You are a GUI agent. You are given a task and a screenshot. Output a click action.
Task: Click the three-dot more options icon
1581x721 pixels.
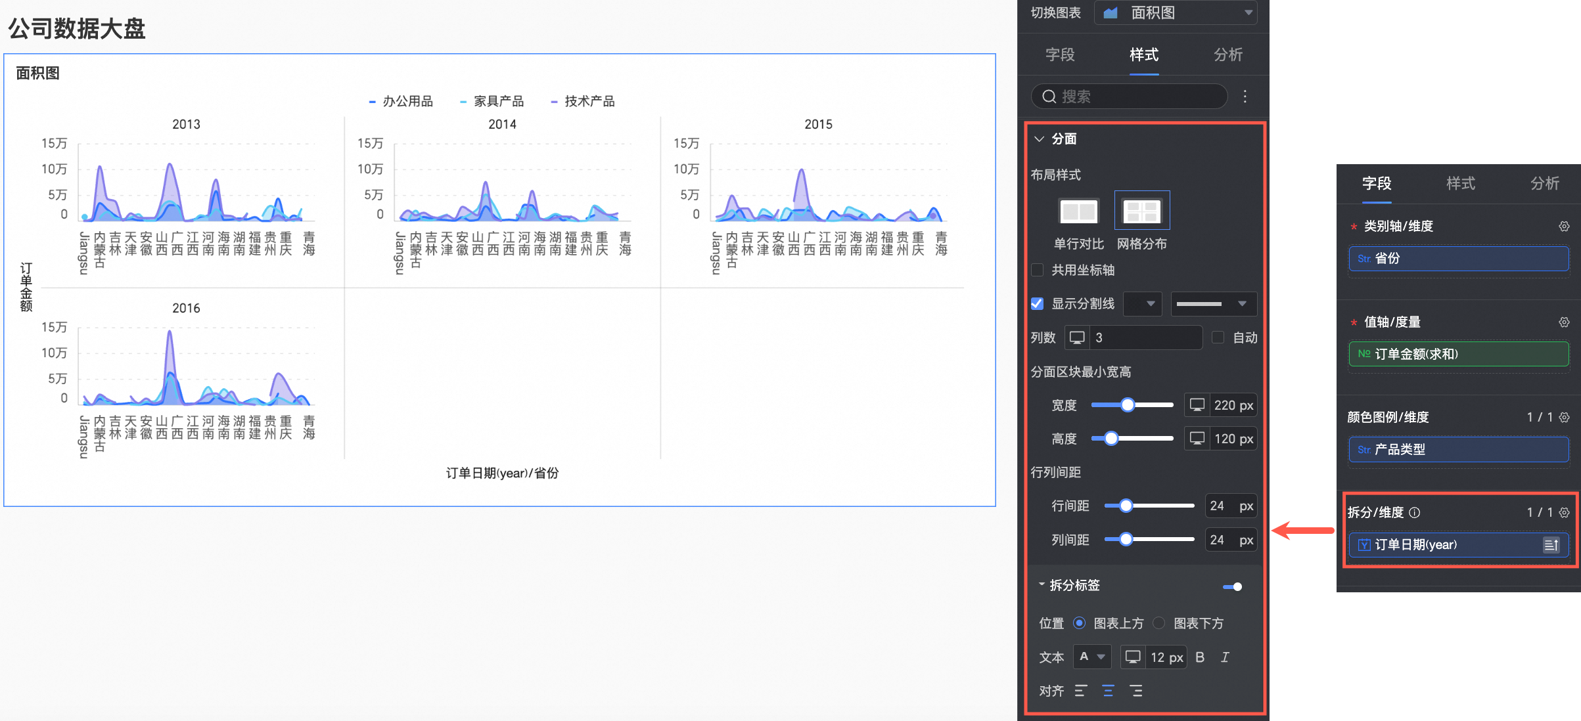(x=1245, y=97)
